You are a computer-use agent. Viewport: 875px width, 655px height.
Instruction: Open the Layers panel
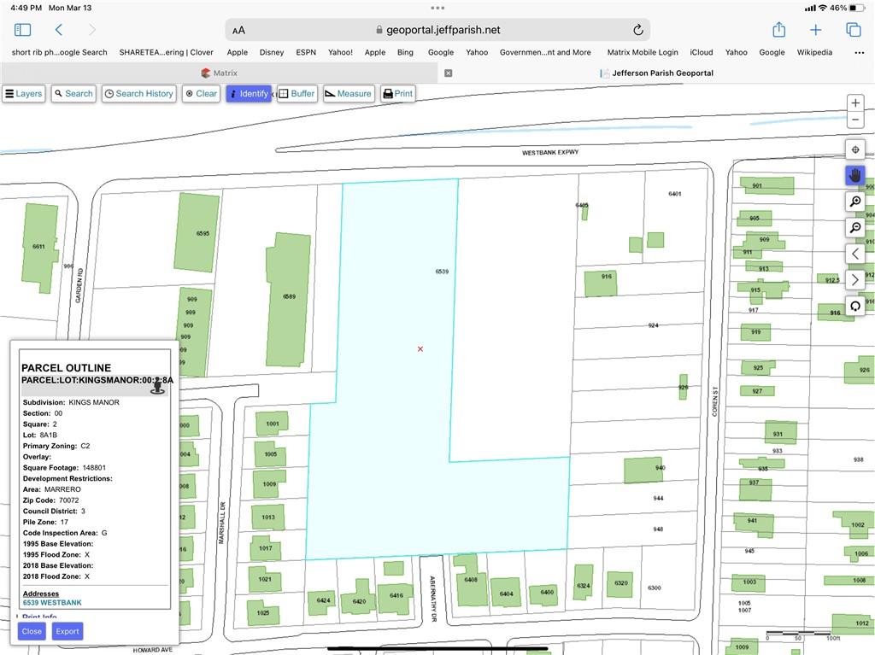(23, 94)
